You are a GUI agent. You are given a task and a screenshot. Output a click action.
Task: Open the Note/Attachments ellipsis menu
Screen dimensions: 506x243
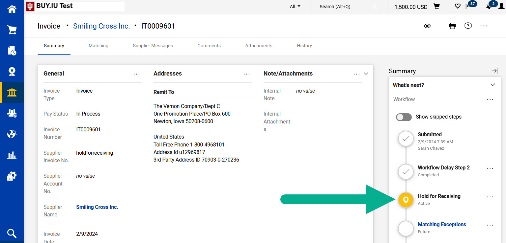pos(357,74)
